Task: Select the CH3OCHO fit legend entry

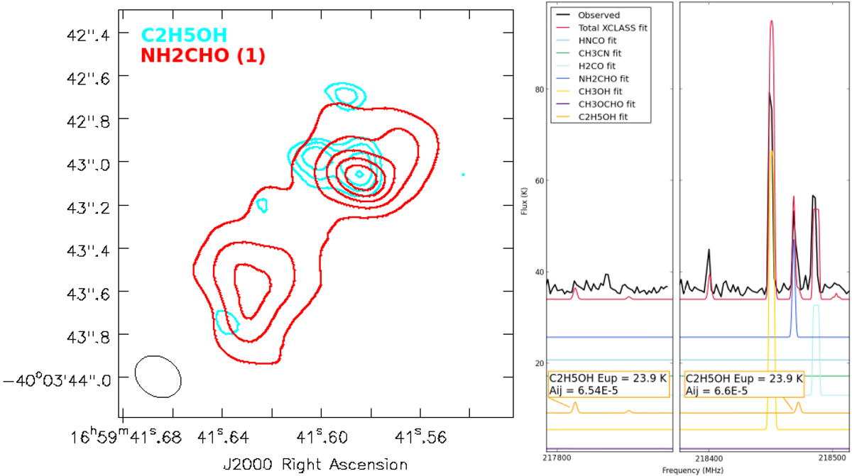Action: click(605, 104)
